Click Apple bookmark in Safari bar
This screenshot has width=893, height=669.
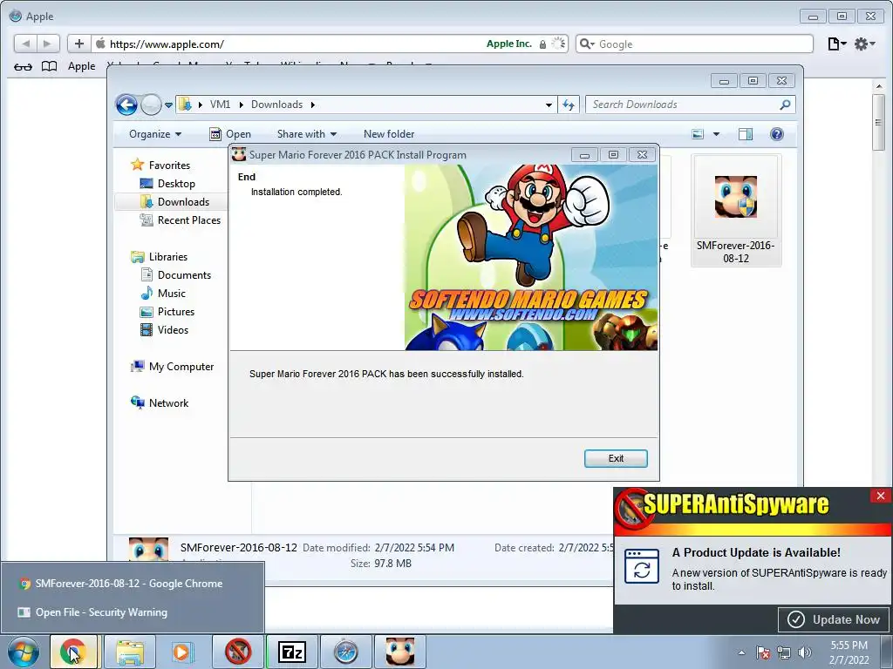coord(81,66)
